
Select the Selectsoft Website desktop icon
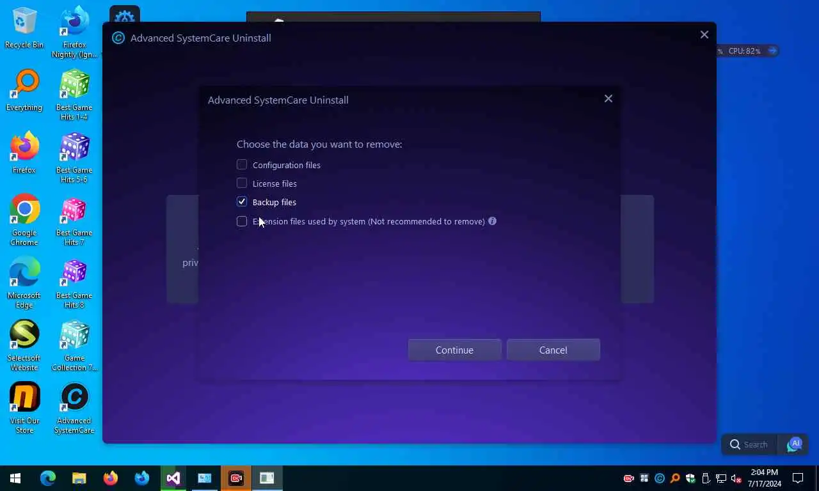click(24, 345)
